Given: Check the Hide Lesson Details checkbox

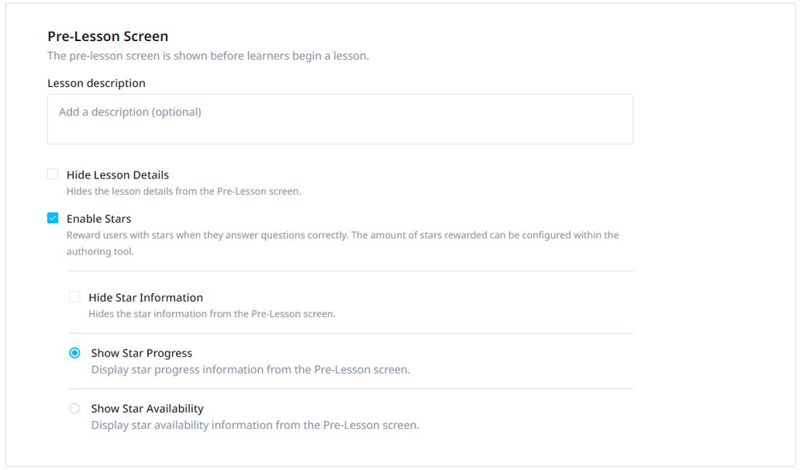Looking at the screenshot, I should click(53, 175).
